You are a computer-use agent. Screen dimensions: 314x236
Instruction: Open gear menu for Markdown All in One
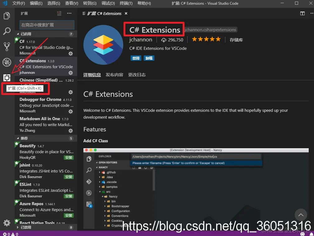coord(71,131)
